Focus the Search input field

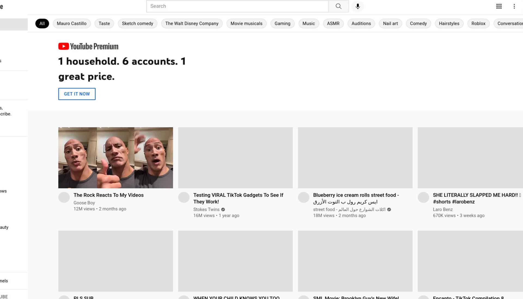238,6
